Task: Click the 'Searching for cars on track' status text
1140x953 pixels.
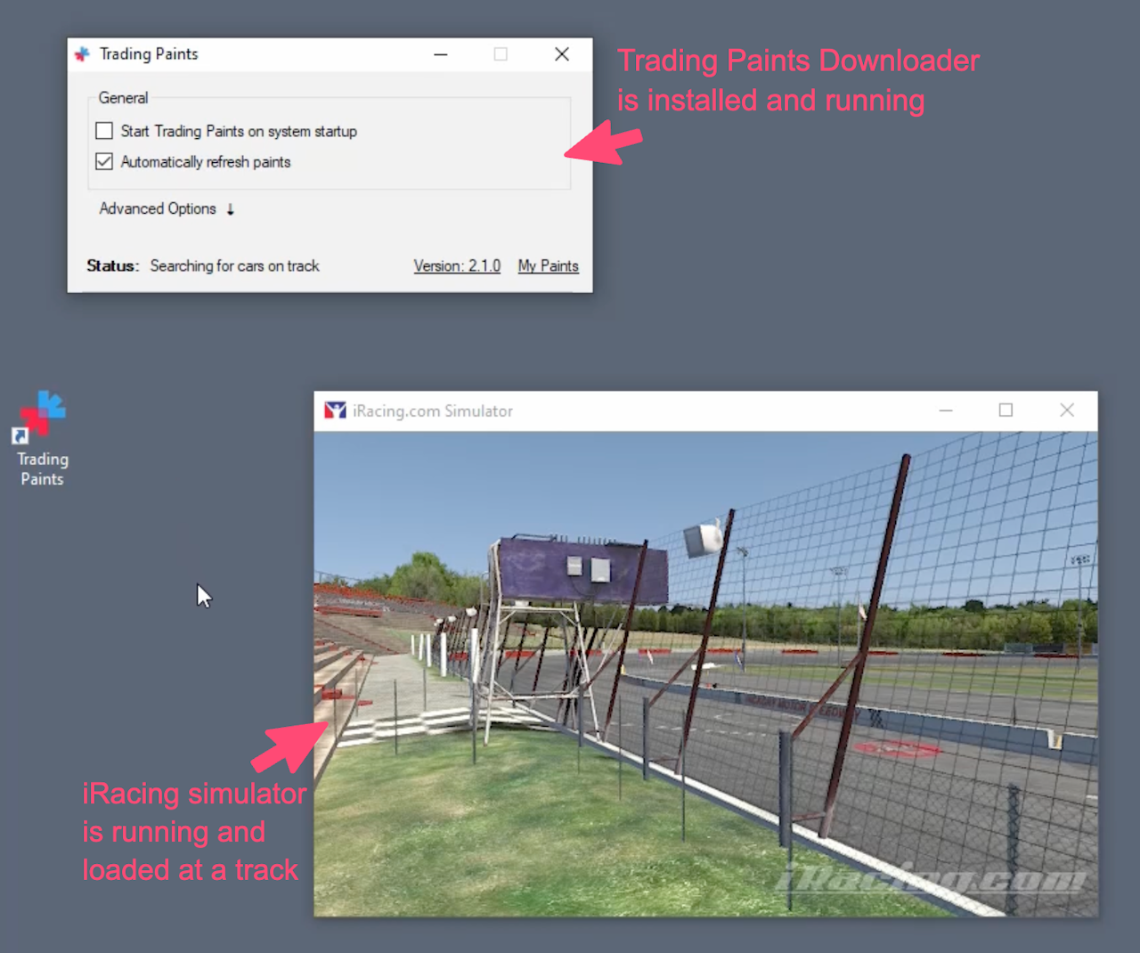Action: coord(234,265)
